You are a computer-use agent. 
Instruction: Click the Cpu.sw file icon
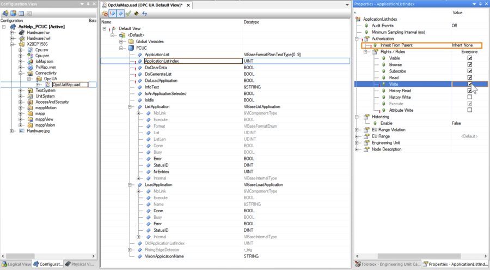pyautogui.click(x=30, y=50)
